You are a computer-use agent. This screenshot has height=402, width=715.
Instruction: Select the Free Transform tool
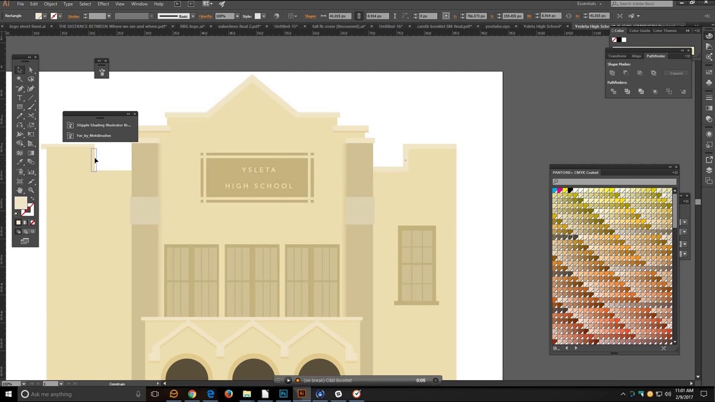click(31, 134)
